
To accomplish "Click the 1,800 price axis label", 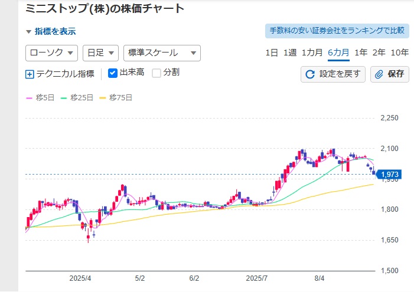I will point(389,209).
